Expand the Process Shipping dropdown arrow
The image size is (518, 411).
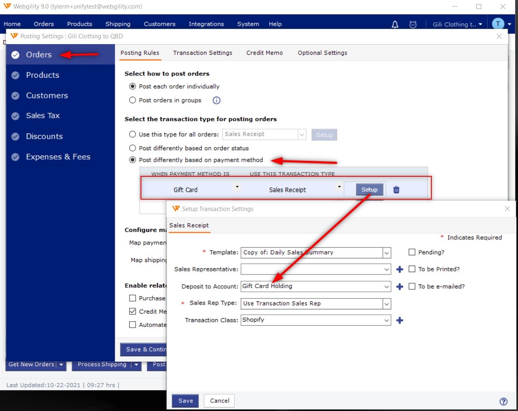pyautogui.click(x=136, y=364)
